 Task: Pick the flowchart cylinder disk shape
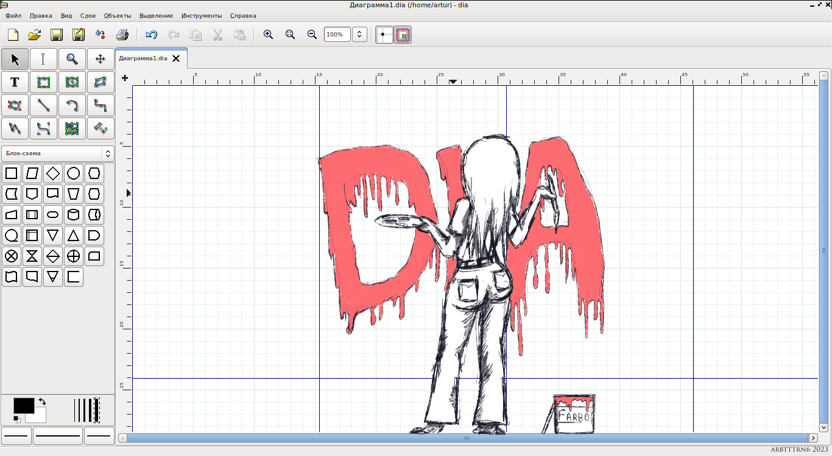click(x=74, y=215)
